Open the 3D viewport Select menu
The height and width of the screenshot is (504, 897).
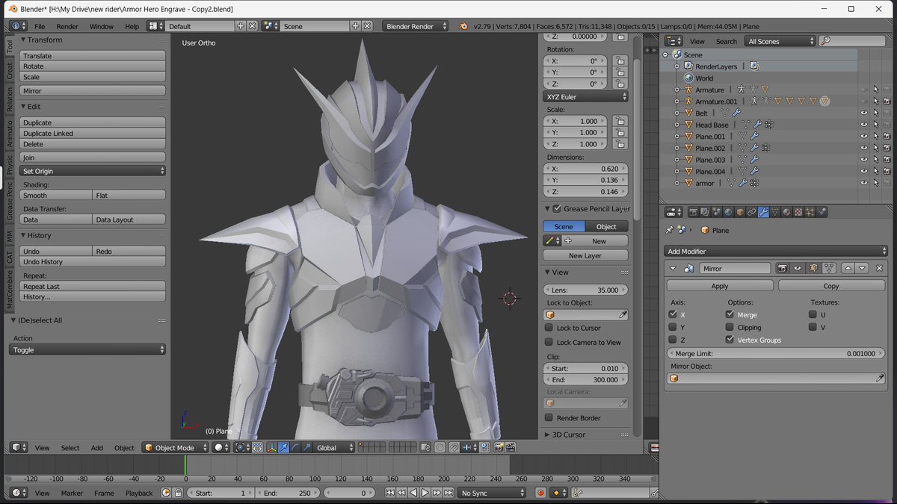70,448
